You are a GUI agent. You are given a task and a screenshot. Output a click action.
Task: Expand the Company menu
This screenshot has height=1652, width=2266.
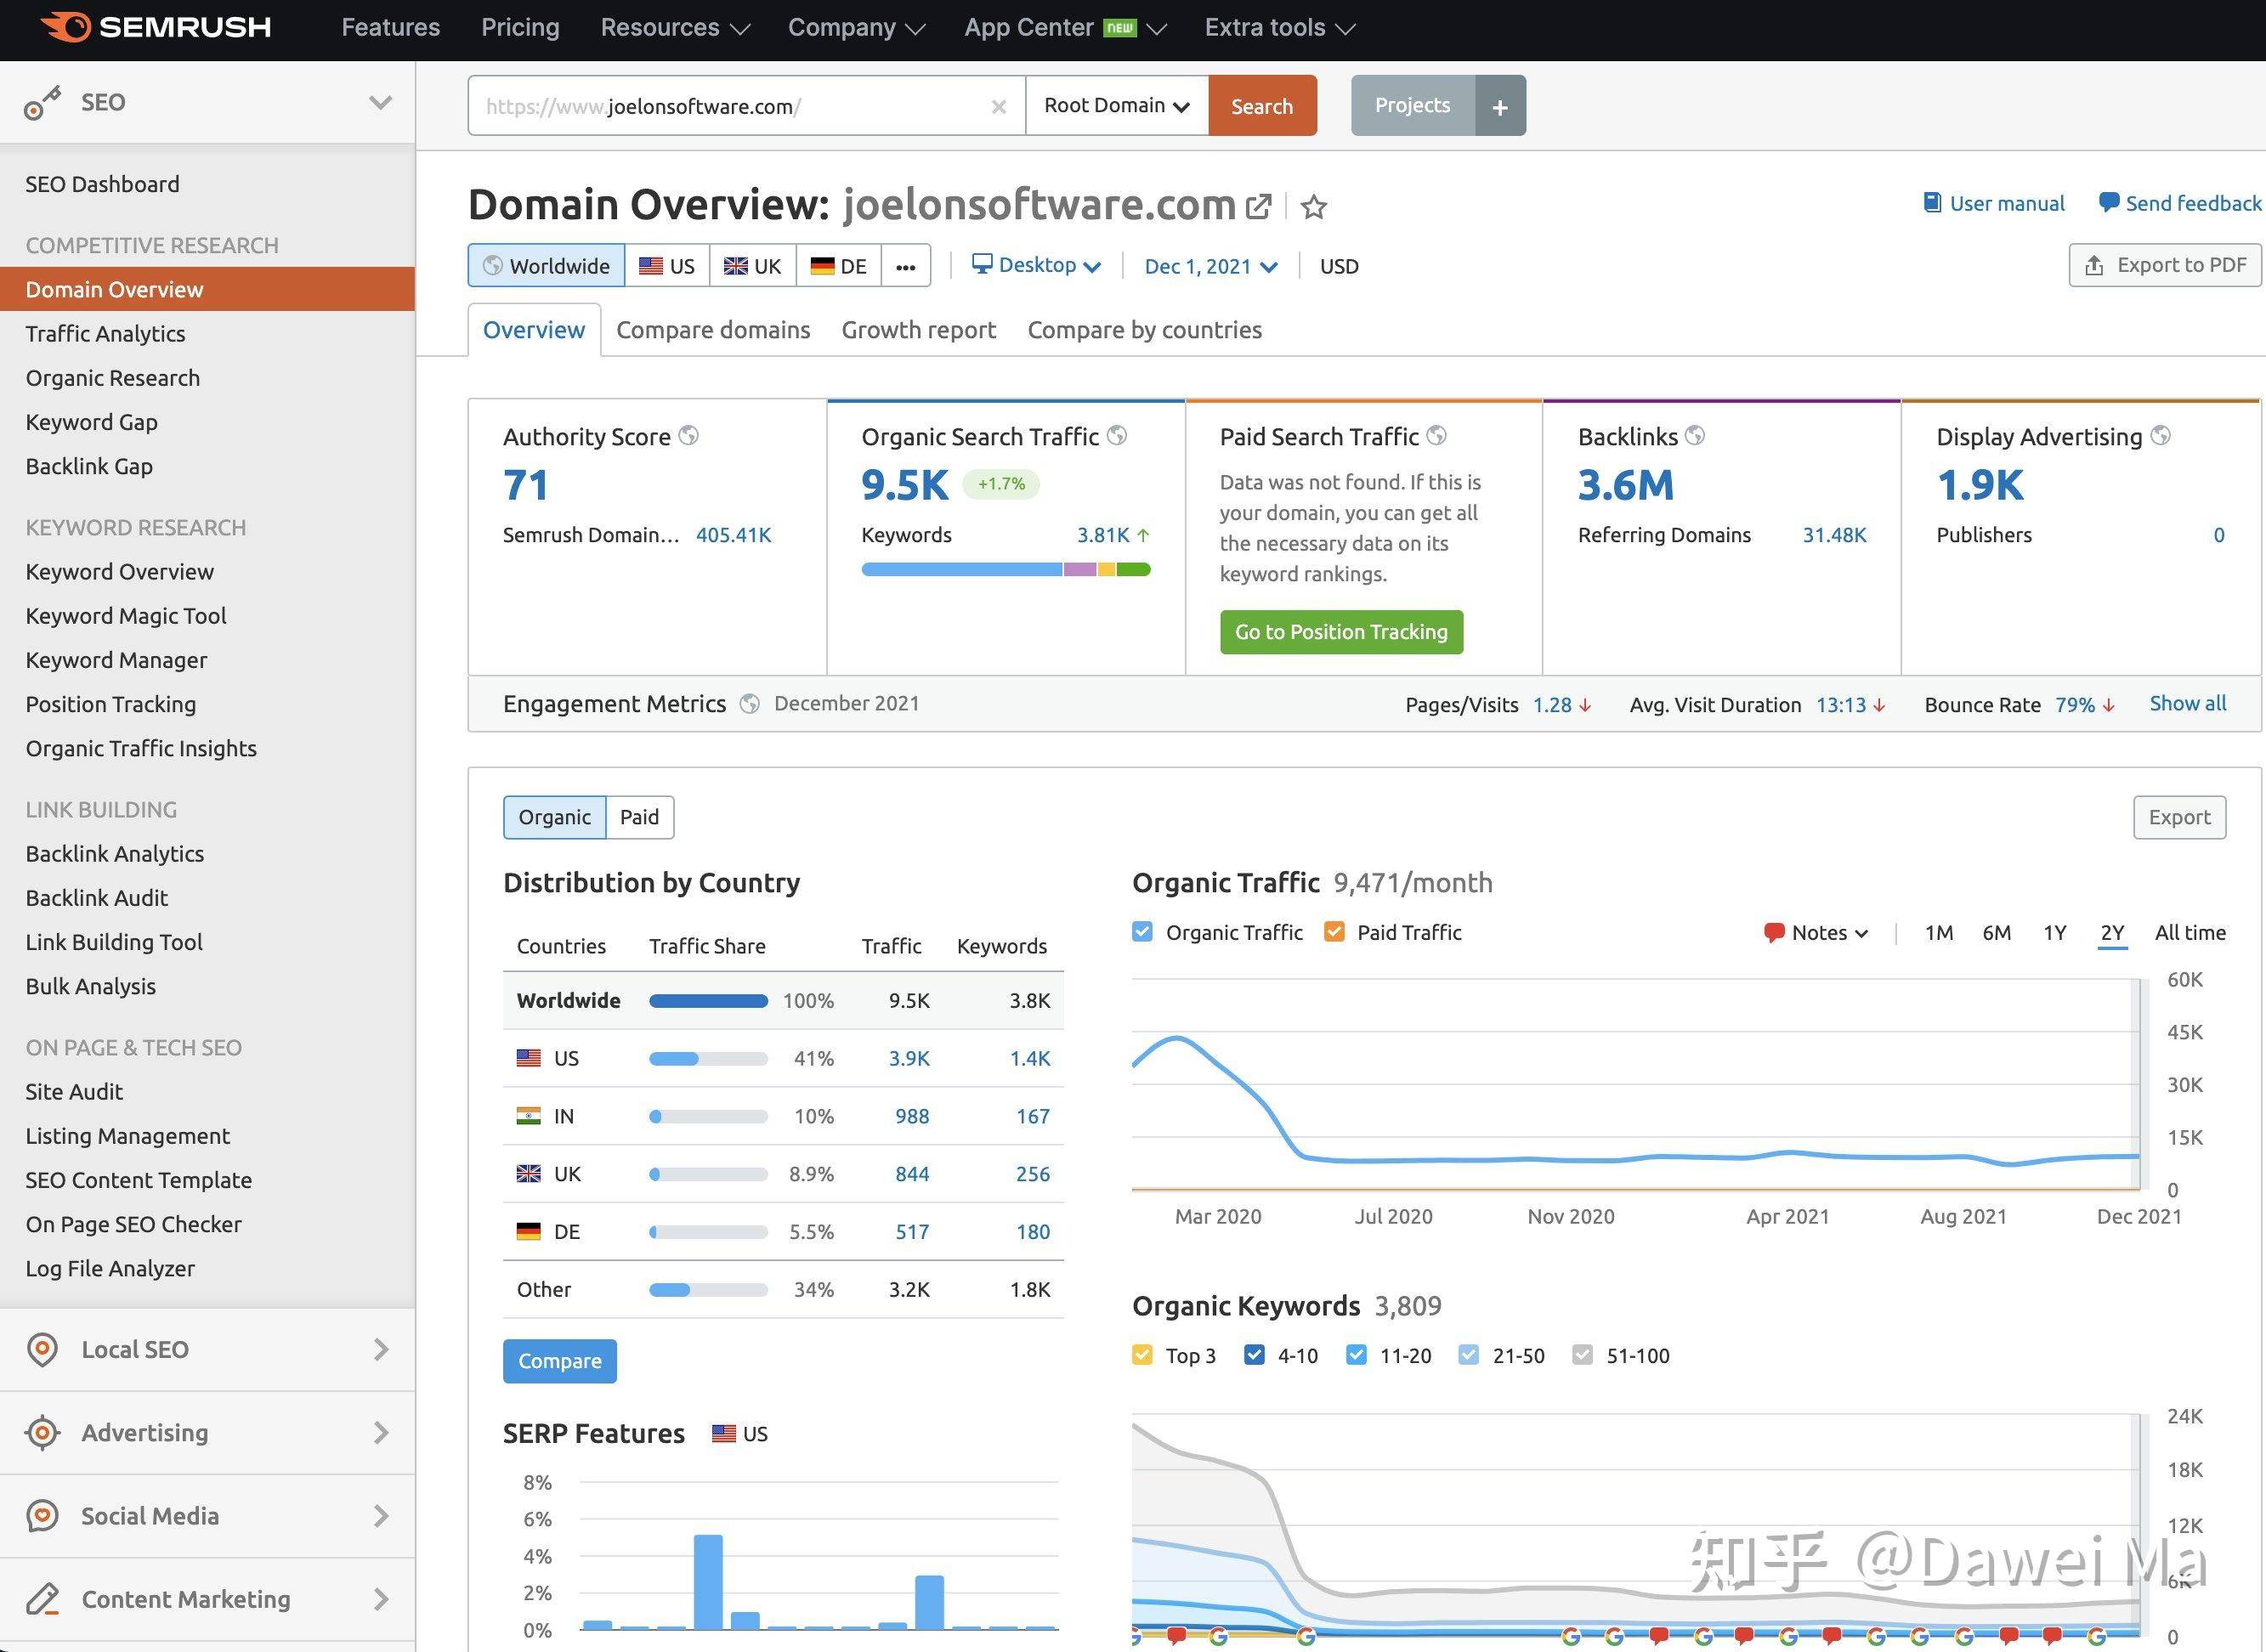point(856,28)
